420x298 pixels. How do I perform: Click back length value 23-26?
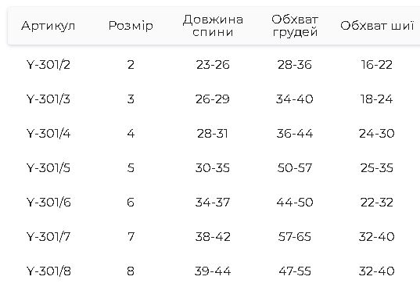point(213,65)
